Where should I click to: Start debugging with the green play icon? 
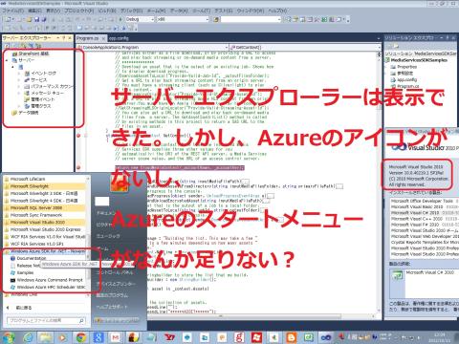tap(120, 19)
